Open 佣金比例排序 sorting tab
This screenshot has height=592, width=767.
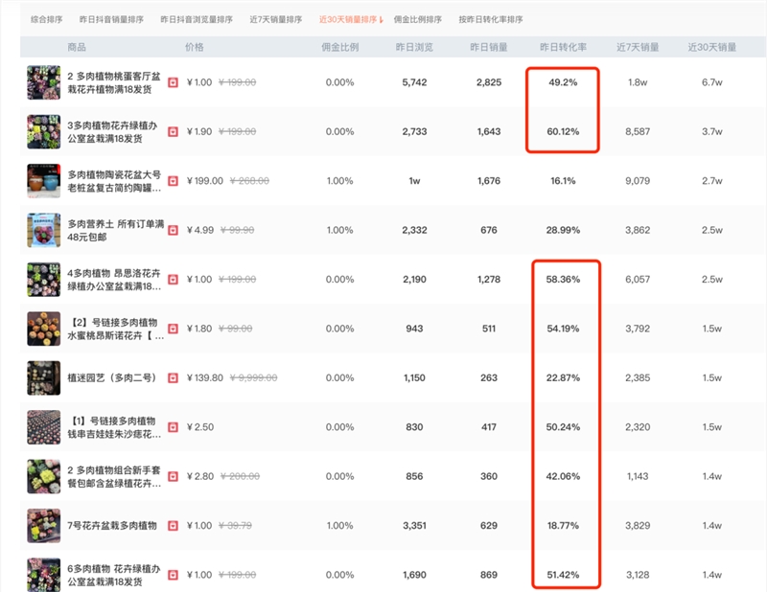[418, 19]
